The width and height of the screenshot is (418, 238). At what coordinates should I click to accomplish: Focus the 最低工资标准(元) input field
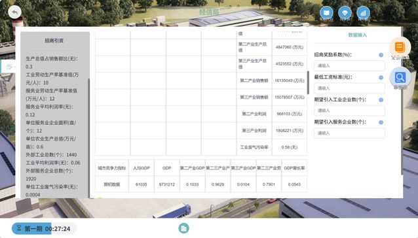[349, 88]
